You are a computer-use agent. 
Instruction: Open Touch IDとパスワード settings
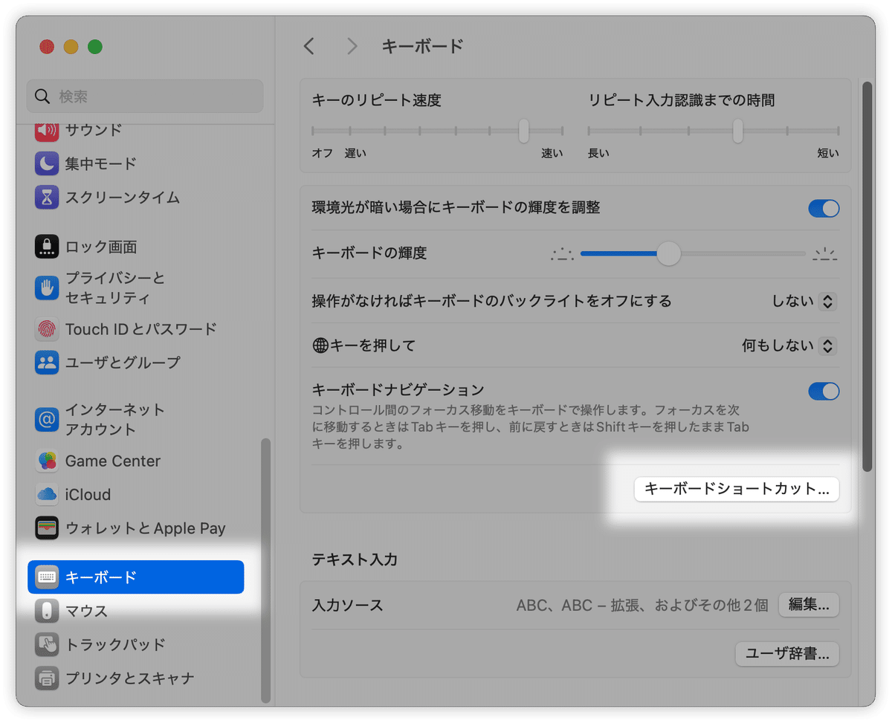(x=46, y=328)
